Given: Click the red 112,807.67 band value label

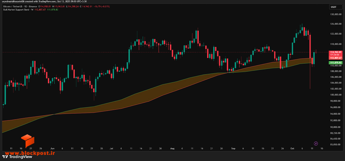Looking at the screenshot, I should pyautogui.click(x=335, y=58).
